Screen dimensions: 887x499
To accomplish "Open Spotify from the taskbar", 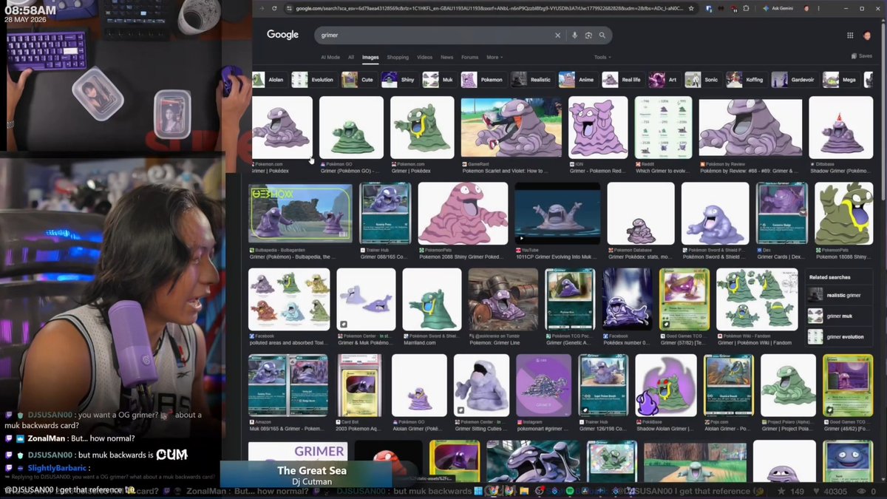I will pyautogui.click(x=571, y=491).
